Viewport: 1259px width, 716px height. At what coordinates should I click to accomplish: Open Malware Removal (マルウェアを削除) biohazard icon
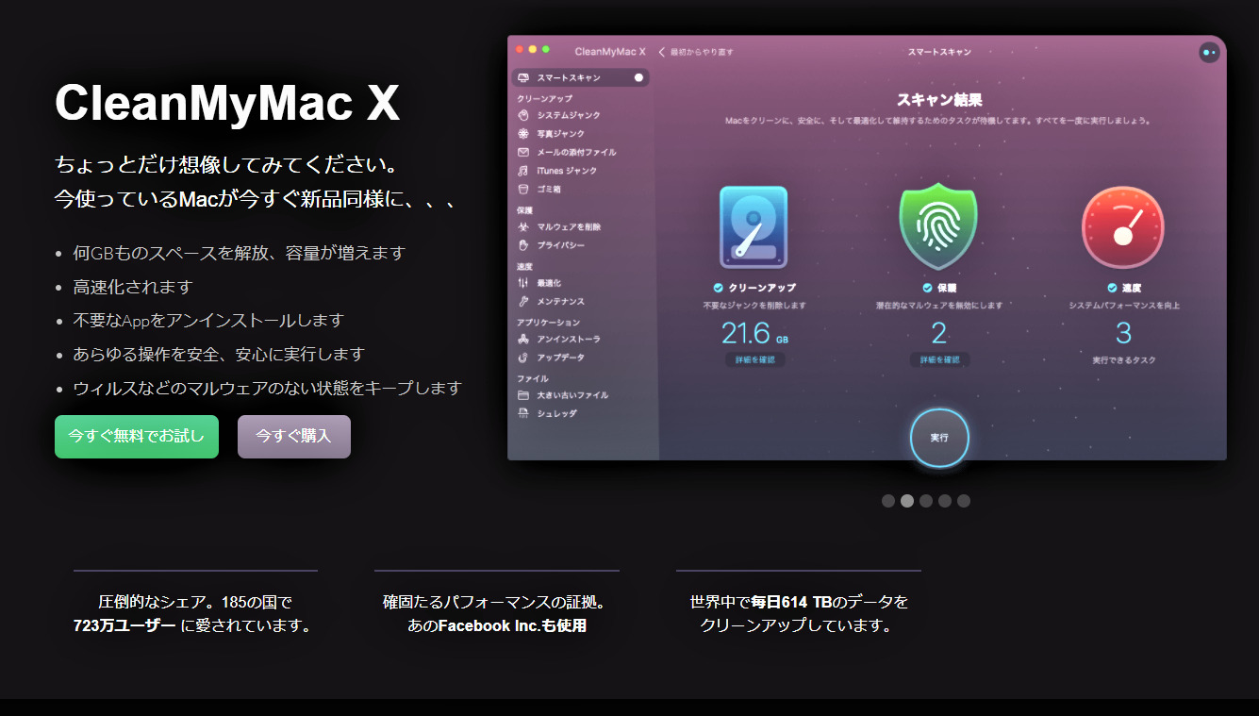[x=523, y=226]
